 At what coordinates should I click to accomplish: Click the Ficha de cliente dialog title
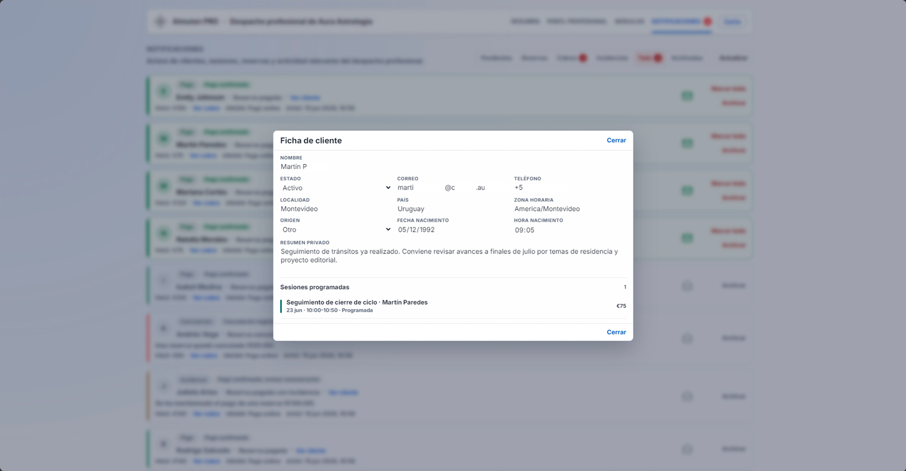point(311,140)
